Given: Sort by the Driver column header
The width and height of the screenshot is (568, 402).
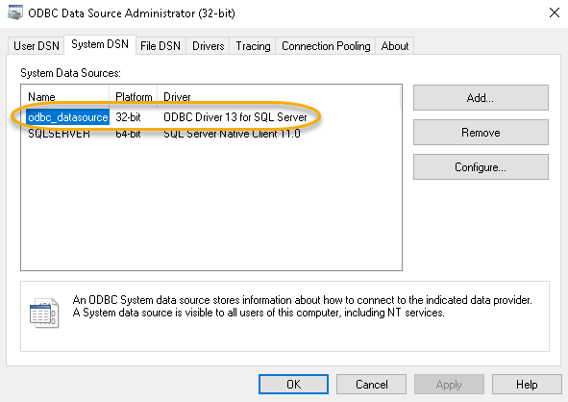Looking at the screenshot, I should click(279, 97).
